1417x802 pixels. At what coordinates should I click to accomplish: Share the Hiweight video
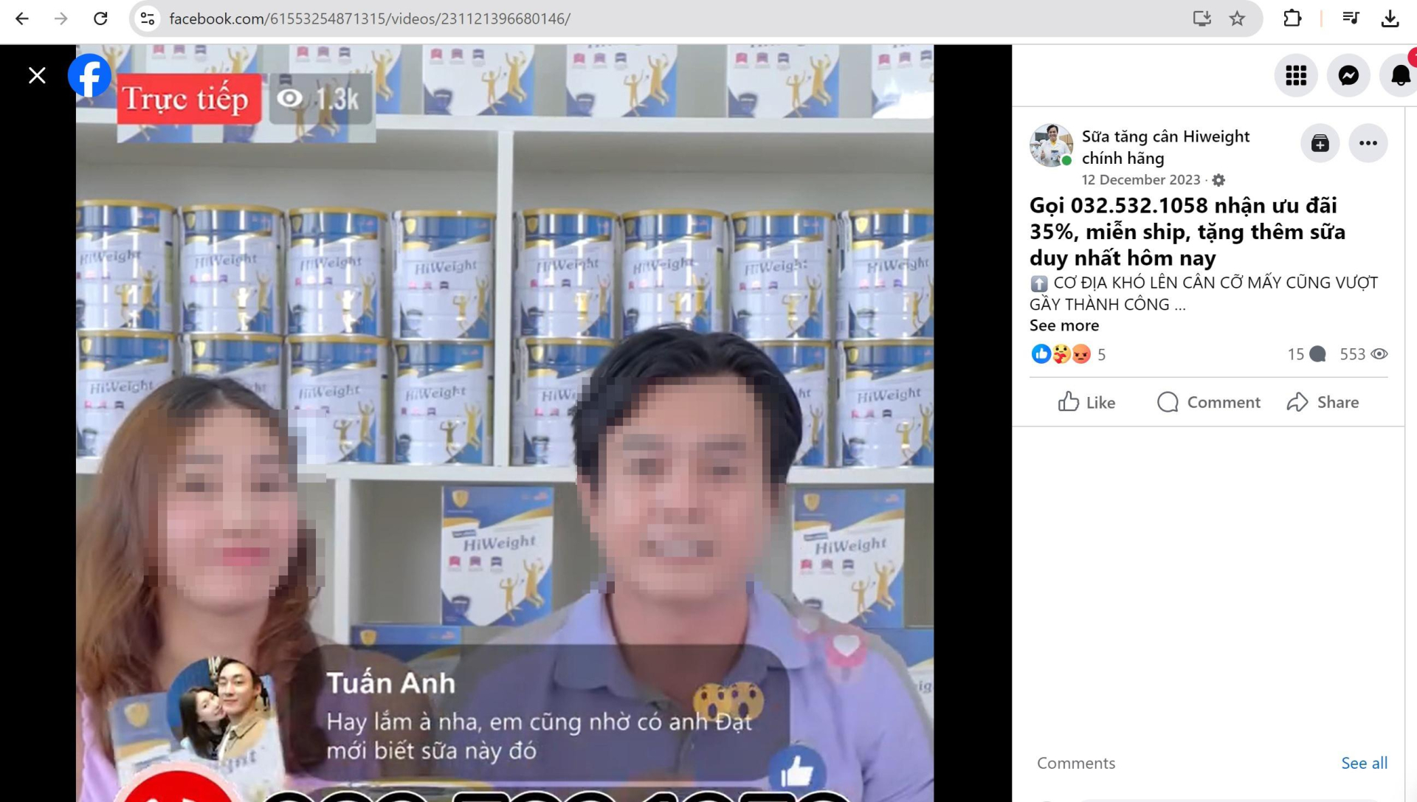(x=1323, y=402)
